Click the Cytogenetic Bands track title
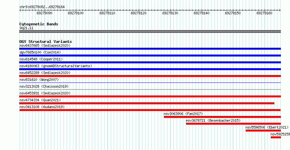Viewport: 290px width, 150px height. tap(39, 24)
